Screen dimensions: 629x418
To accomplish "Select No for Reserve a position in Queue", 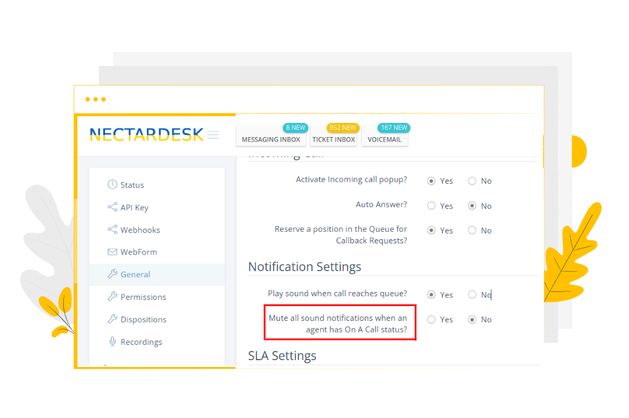I will [472, 231].
